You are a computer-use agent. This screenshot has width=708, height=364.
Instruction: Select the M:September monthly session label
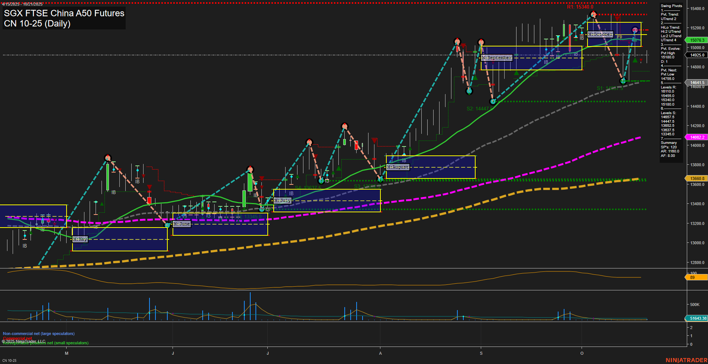[496, 58]
